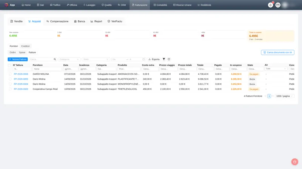This screenshot has width=302, height=169.
Task: Click the main Cerca search field
Action: click(41, 59)
